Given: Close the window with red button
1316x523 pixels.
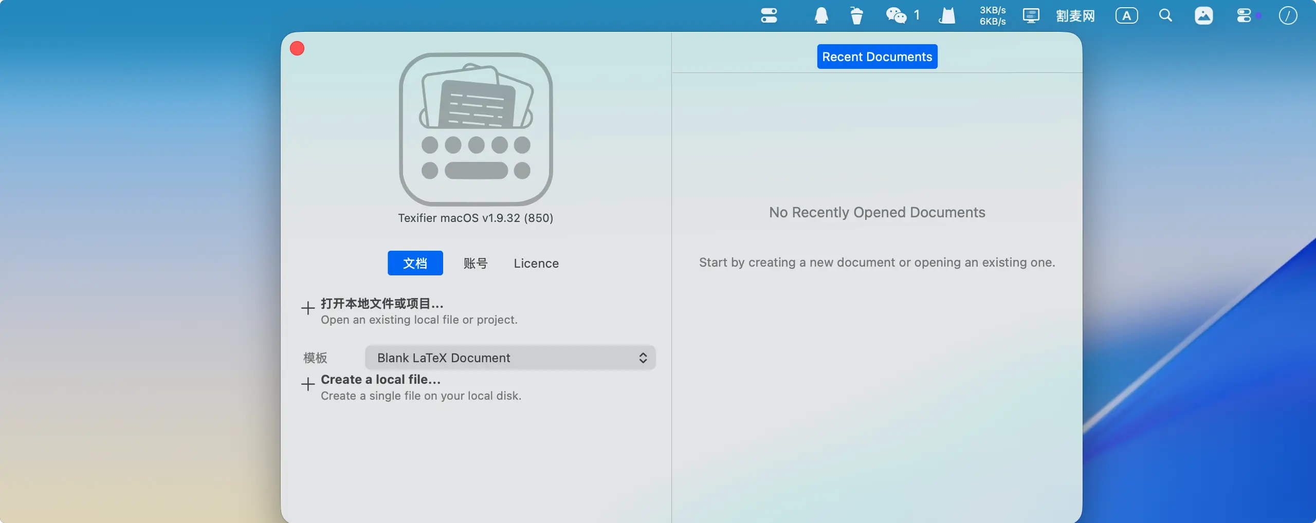Looking at the screenshot, I should [x=297, y=49].
